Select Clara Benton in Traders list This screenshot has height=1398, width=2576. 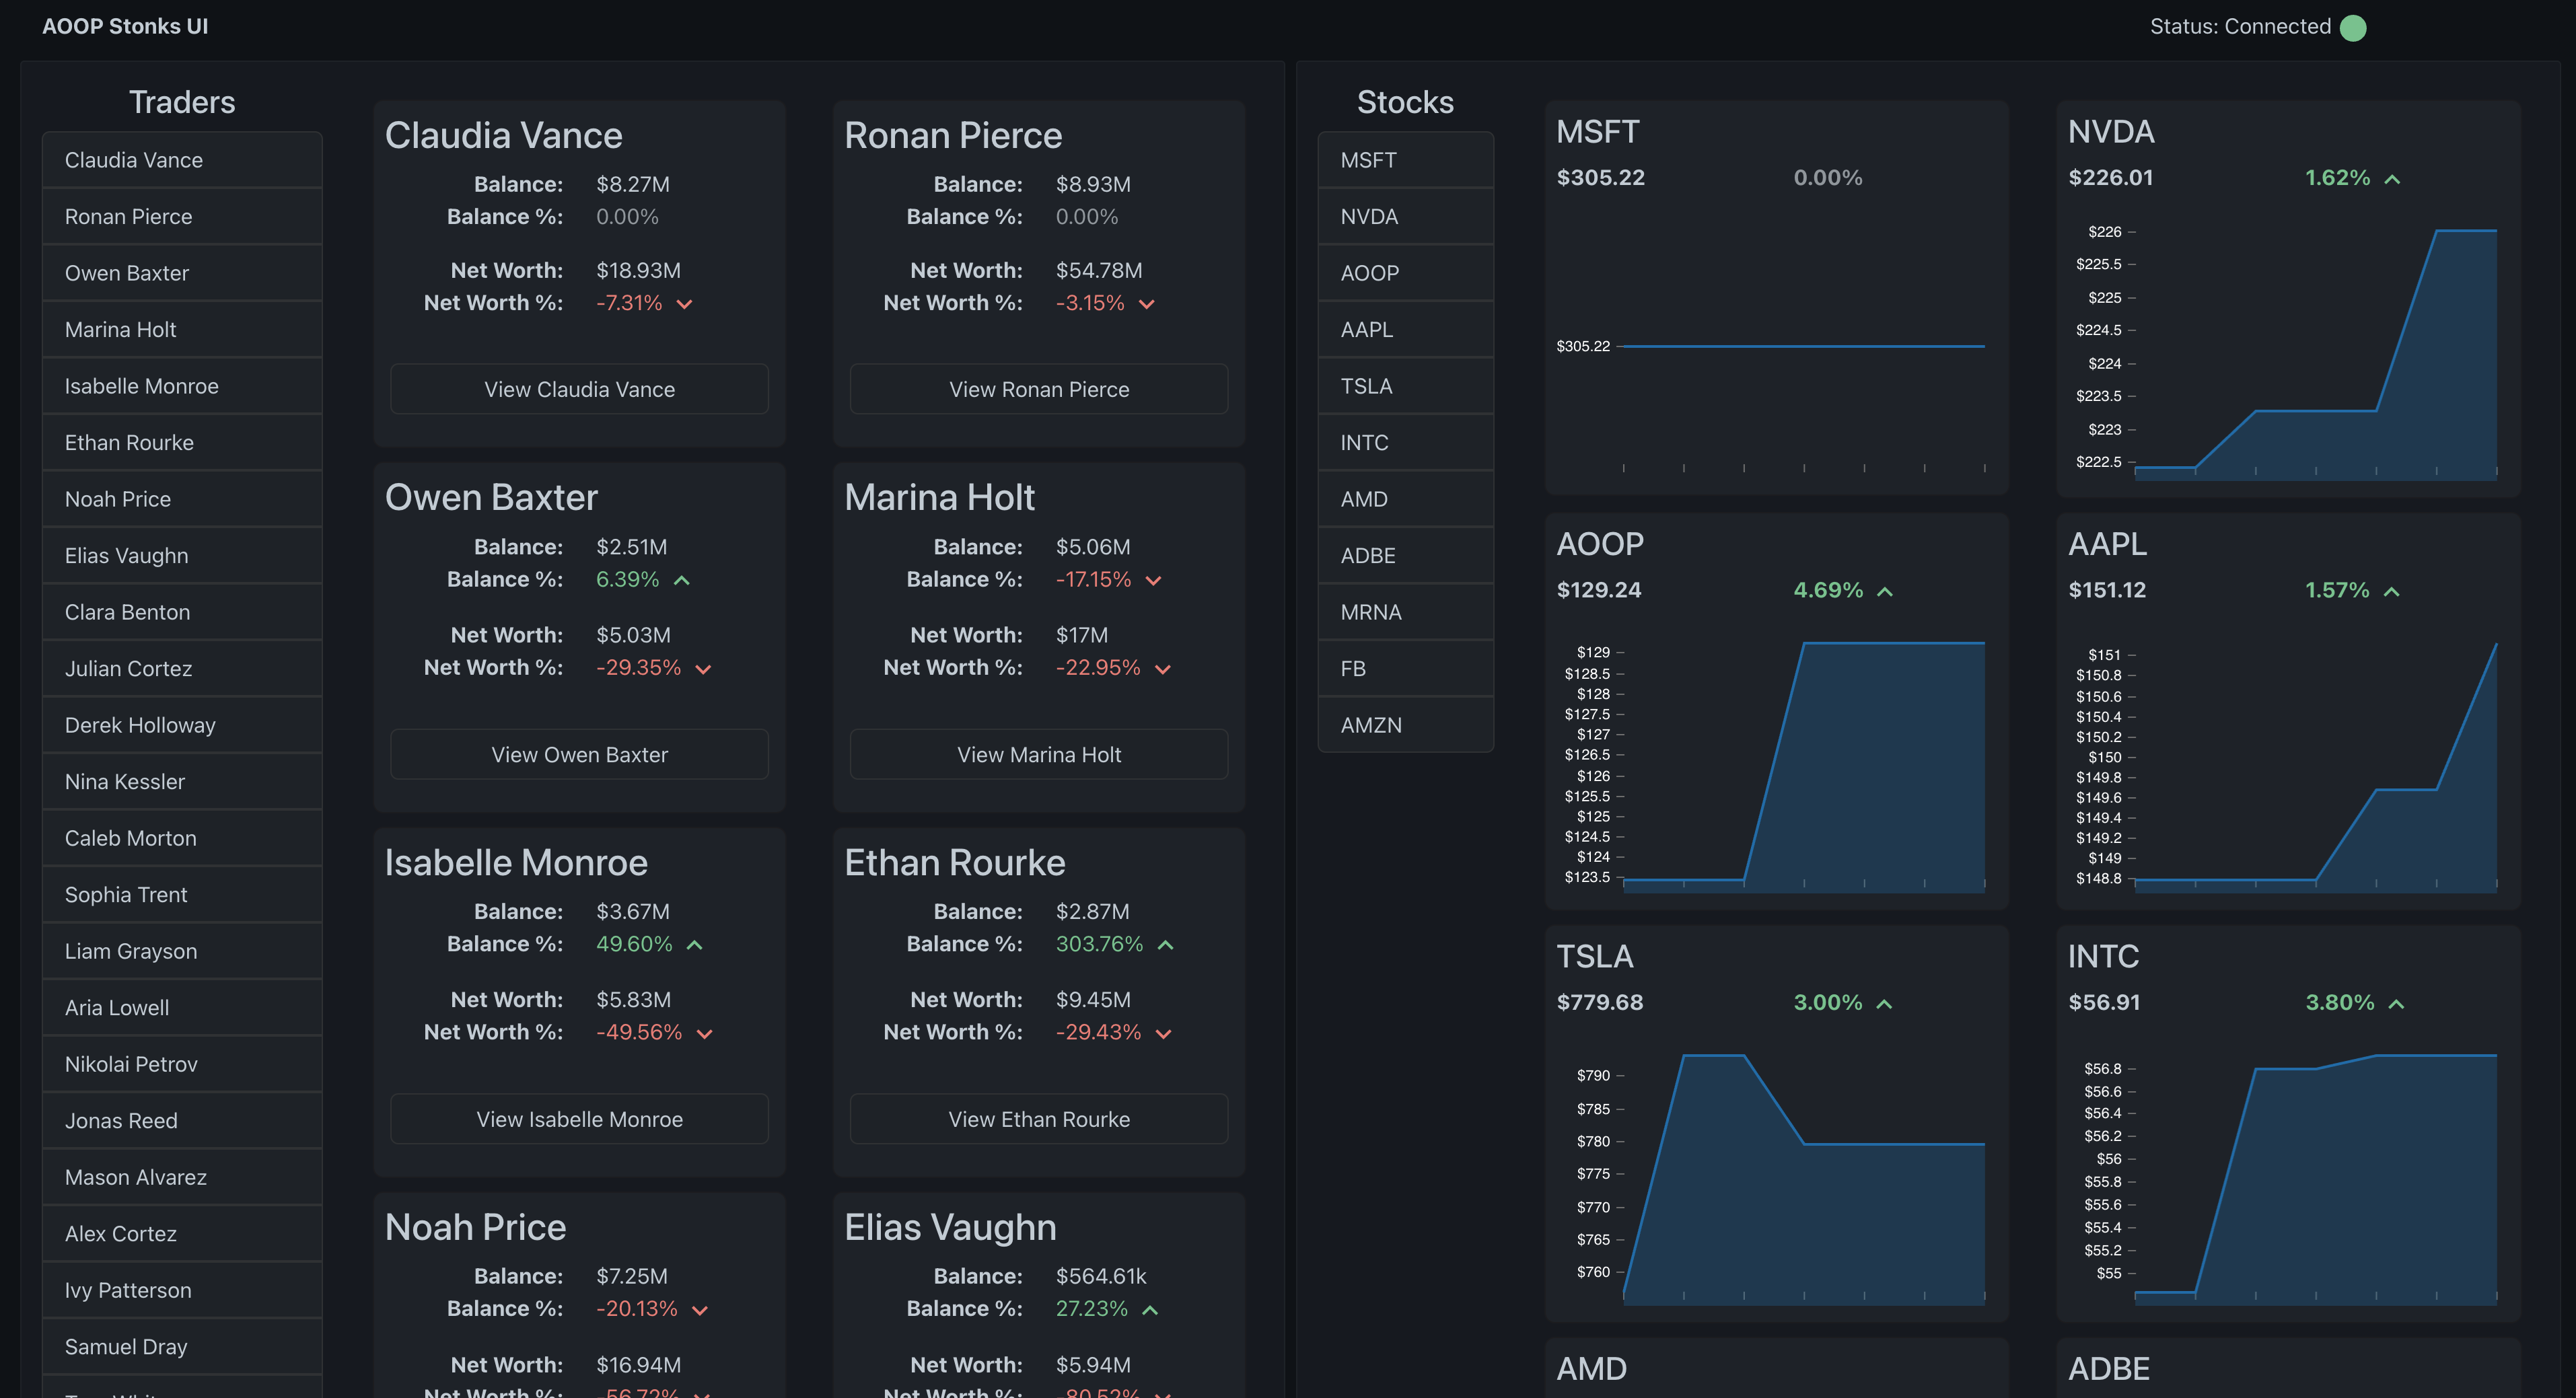coord(182,612)
